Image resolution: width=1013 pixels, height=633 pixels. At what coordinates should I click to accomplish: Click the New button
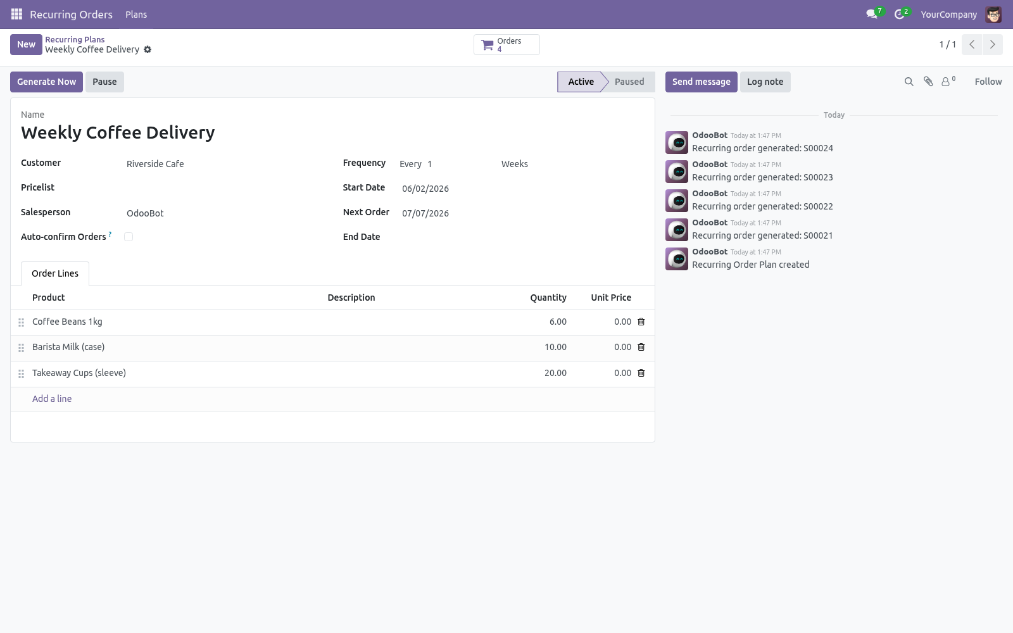click(26, 44)
